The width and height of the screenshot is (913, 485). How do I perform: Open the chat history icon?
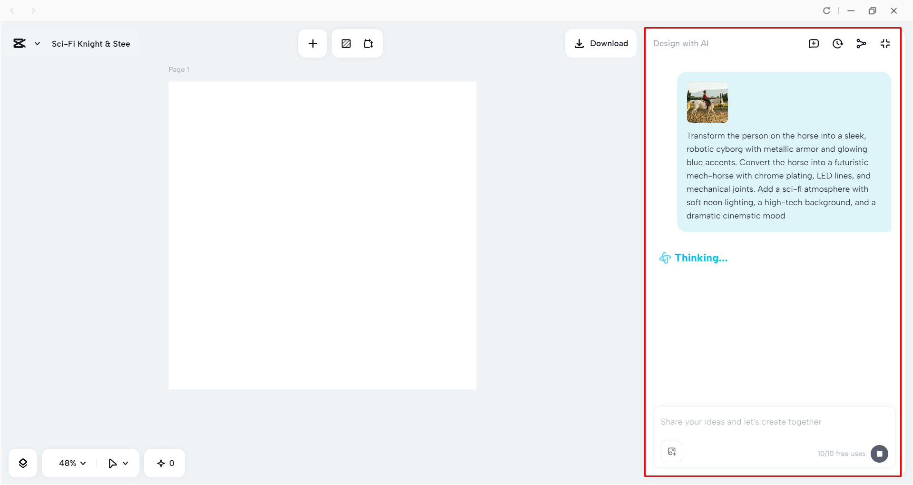click(x=837, y=43)
